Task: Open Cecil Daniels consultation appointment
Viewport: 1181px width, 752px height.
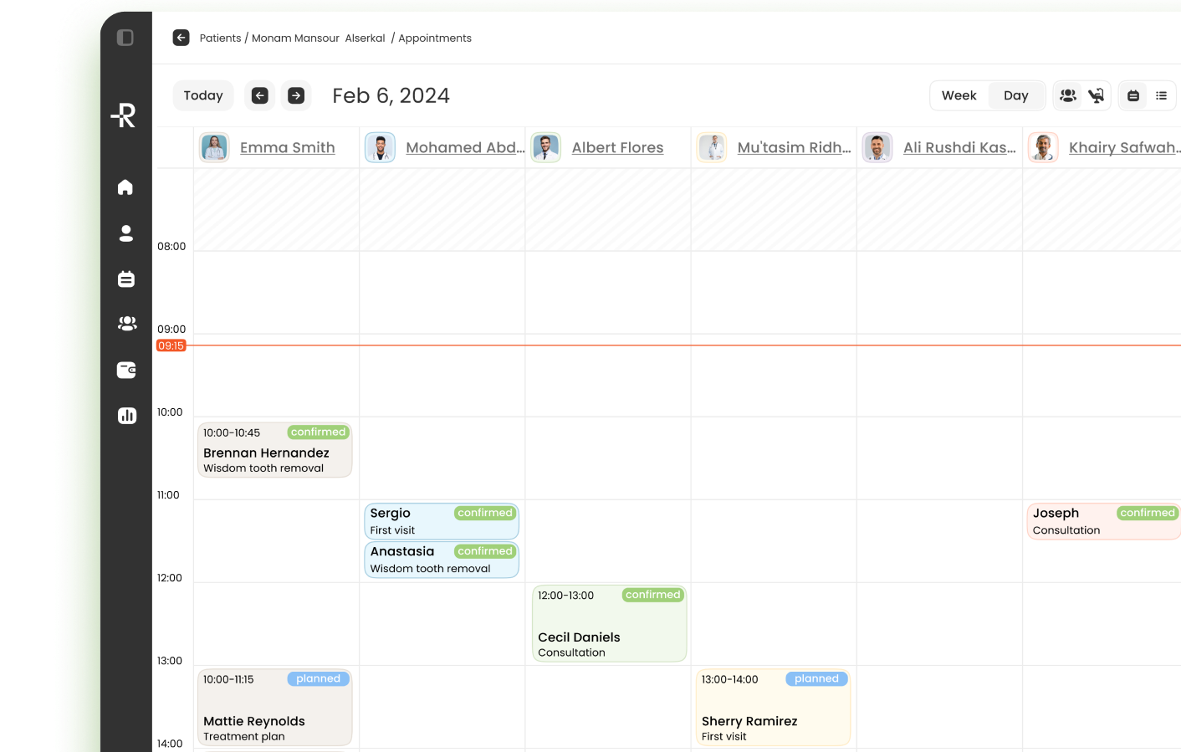Action: pyautogui.click(x=609, y=624)
